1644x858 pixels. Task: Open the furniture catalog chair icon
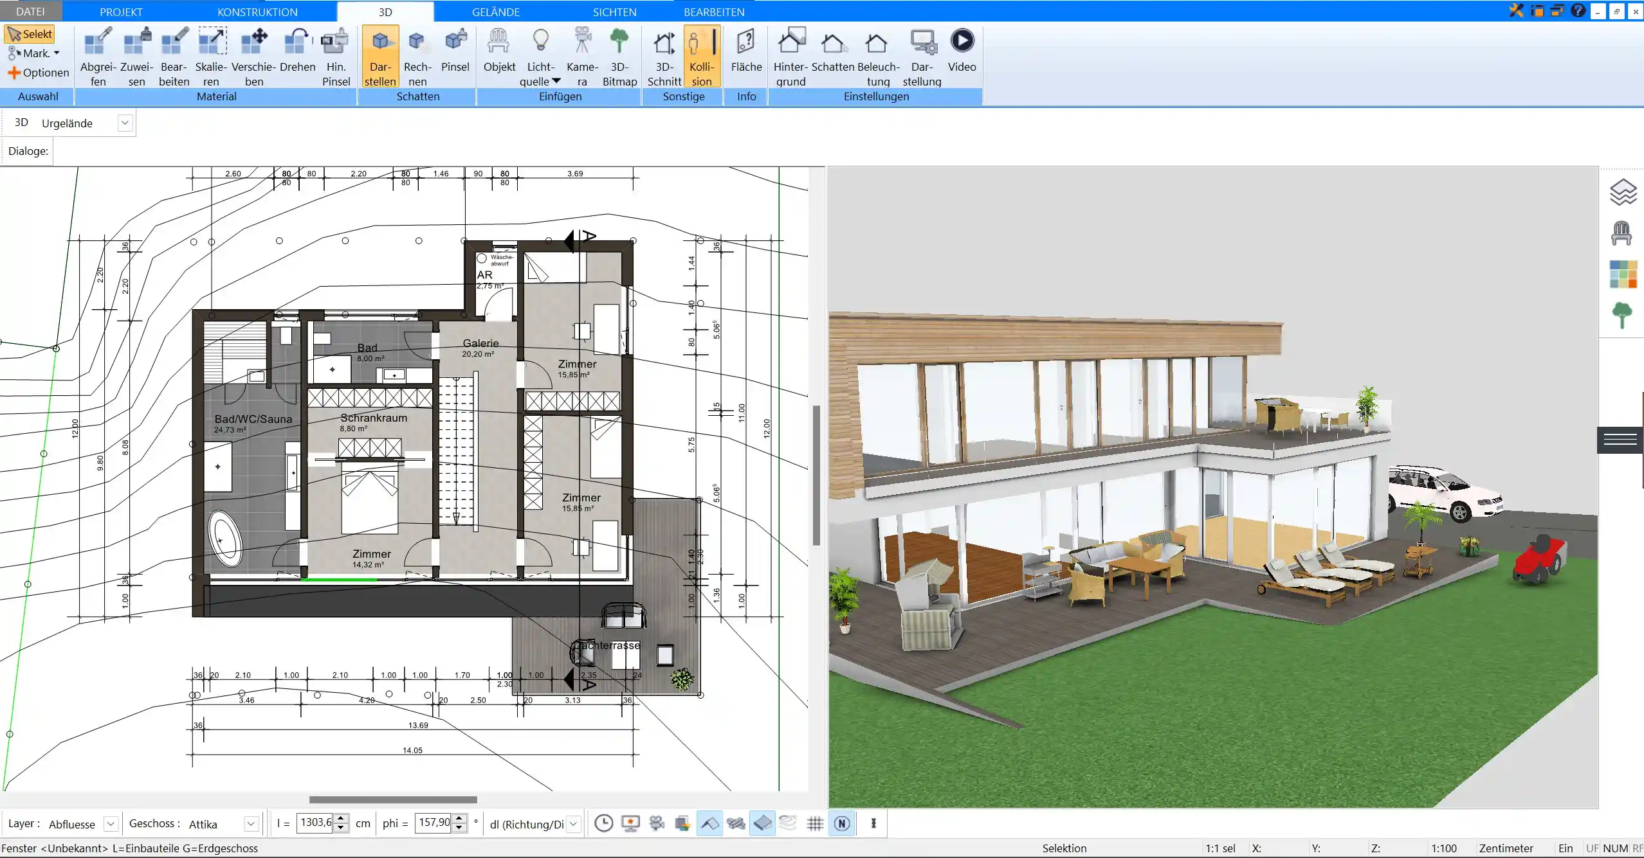point(1621,233)
